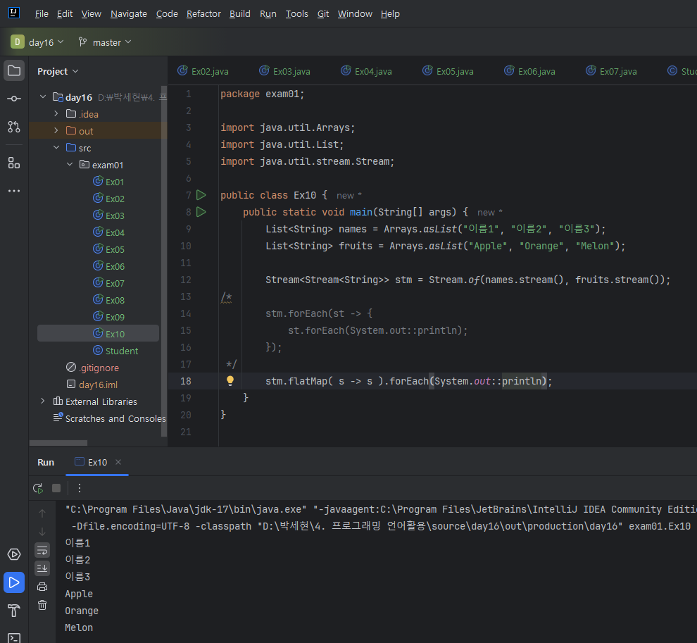Screen dimensions: 697x643
Task: Open the Student class in project tree
Action: pos(121,351)
